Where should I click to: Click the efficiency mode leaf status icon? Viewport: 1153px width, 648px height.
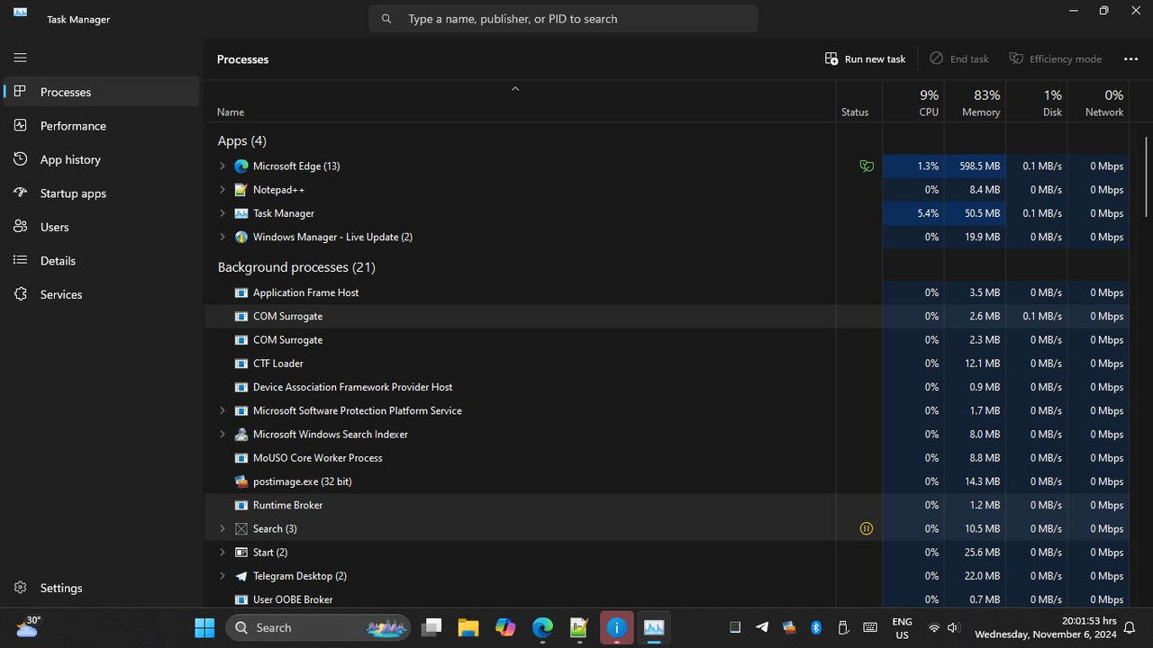tap(867, 166)
